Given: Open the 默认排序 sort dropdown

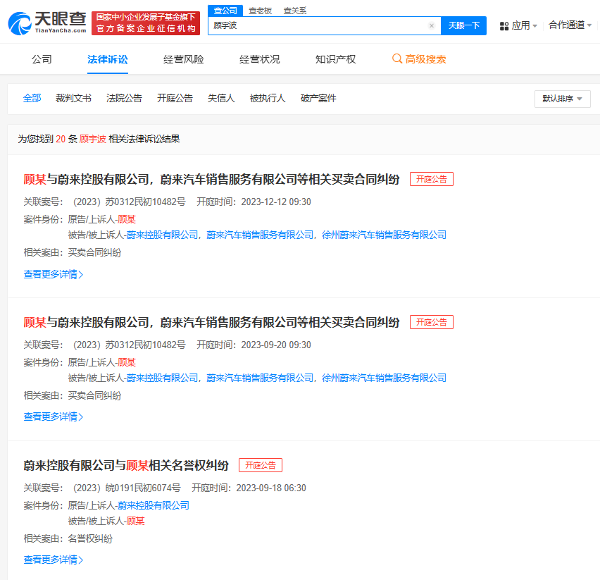Looking at the screenshot, I should (x=561, y=99).
